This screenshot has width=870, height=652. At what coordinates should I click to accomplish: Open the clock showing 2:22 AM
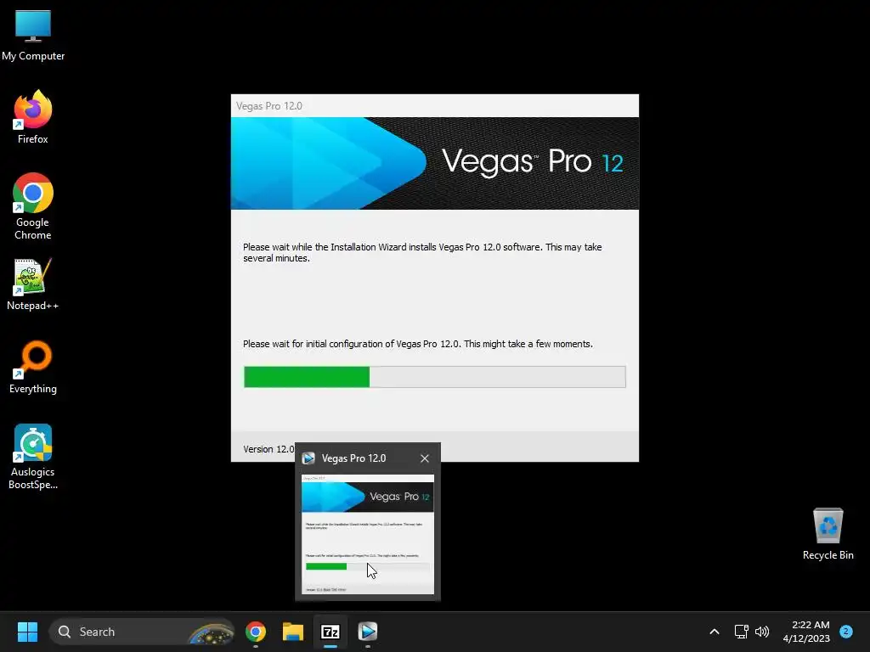point(806,632)
